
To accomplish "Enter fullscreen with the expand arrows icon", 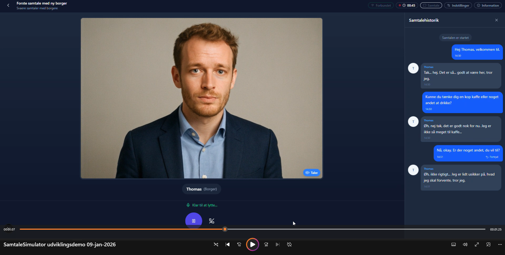I will pos(477,244).
